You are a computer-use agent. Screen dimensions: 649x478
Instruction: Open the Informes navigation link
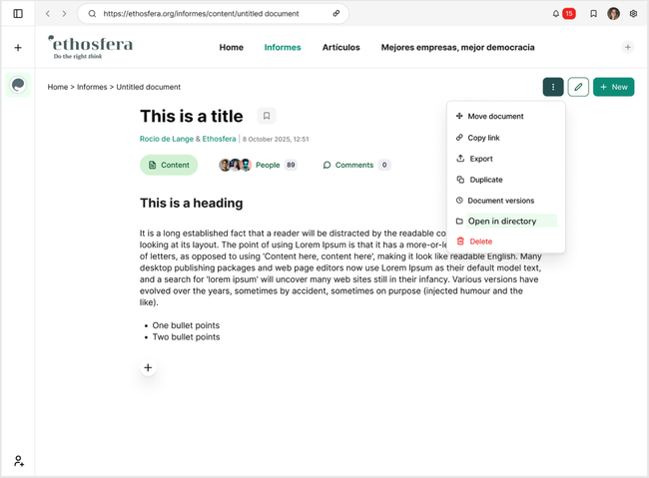click(x=283, y=47)
